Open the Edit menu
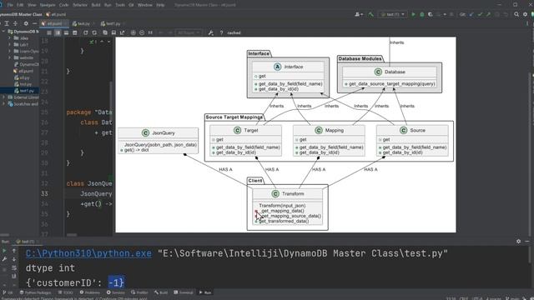Image resolution: width=534 pixels, height=300 pixels. [20, 5]
